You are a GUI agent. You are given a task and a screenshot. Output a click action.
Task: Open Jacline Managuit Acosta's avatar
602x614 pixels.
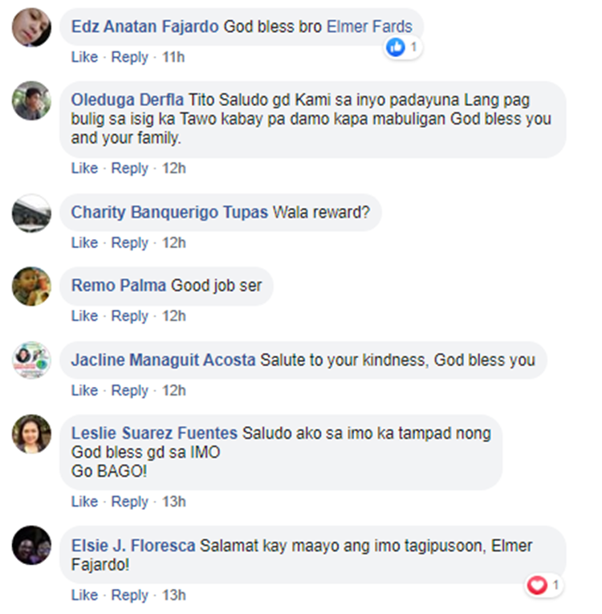click(x=31, y=360)
